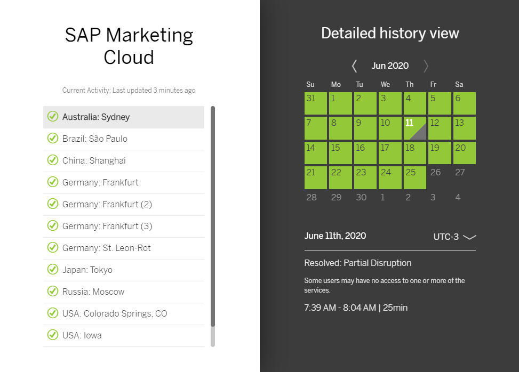The width and height of the screenshot is (519, 372).
Task: Select June 21 calendar day
Action: (315, 177)
